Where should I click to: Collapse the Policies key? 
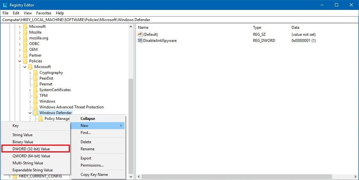[20, 61]
